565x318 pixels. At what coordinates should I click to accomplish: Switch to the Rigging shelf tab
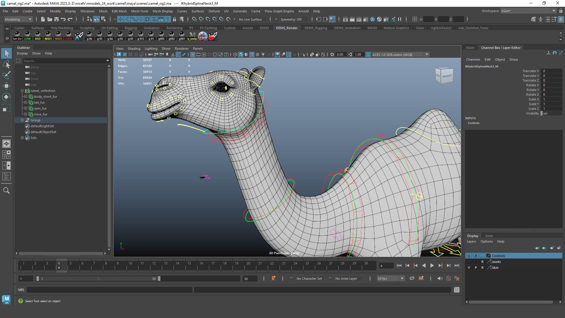pyautogui.click(x=131, y=28)
